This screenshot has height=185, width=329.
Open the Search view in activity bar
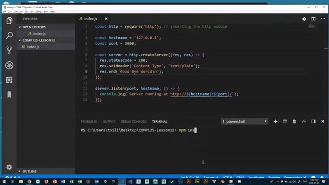click(9, 35)
